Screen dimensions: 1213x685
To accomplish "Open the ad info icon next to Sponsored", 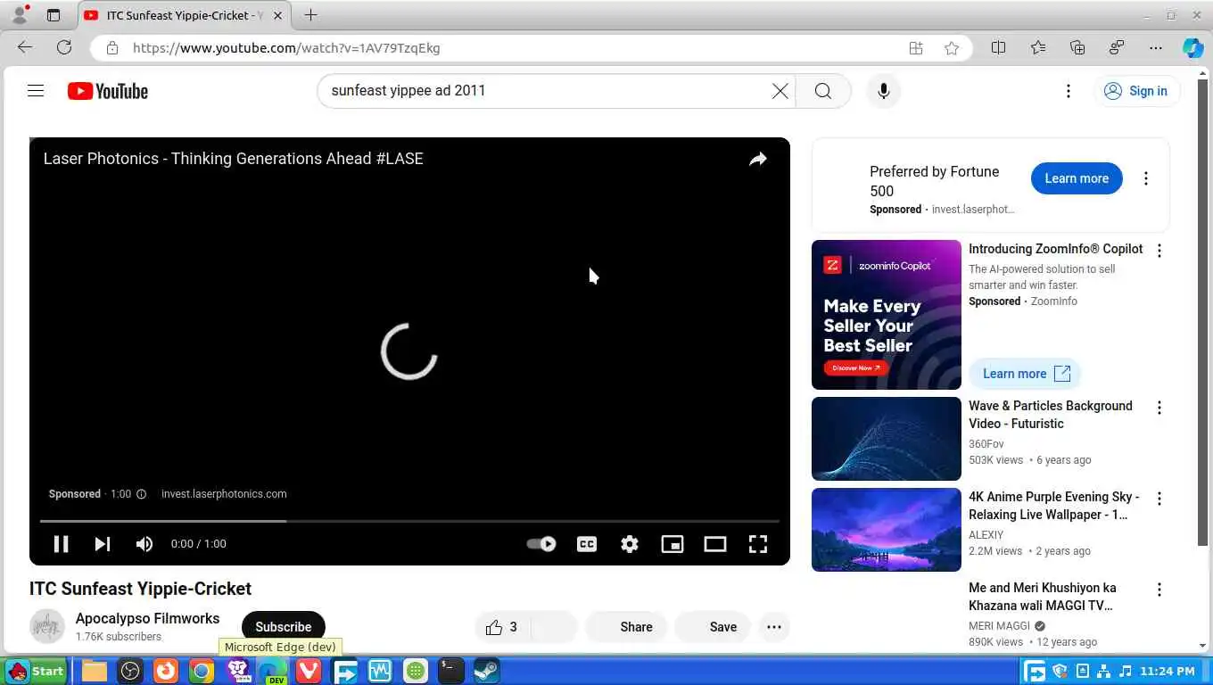I will click(x=141, y=494).
